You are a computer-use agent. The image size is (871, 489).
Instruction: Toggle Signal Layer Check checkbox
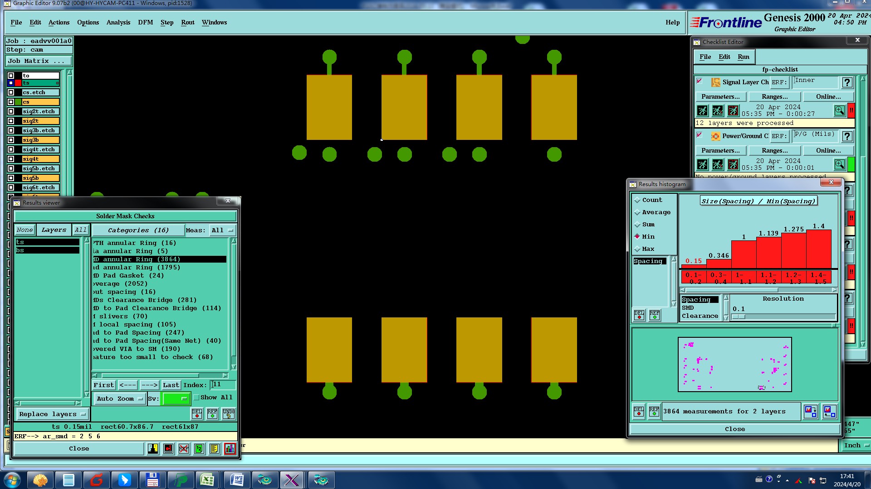pyautogui.click(x=699, y=81)
